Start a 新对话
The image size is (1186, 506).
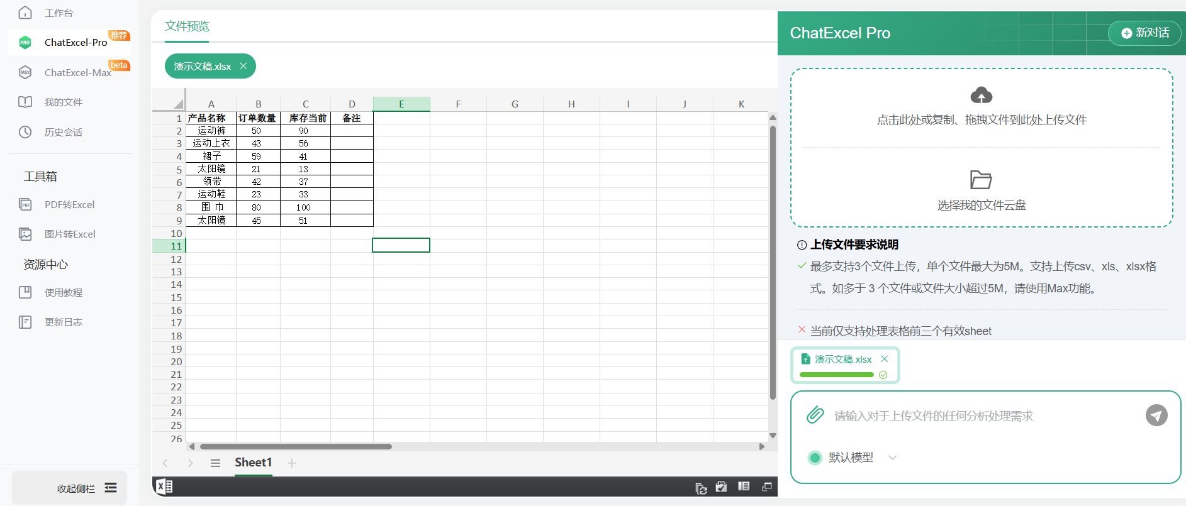(1145, 33)
